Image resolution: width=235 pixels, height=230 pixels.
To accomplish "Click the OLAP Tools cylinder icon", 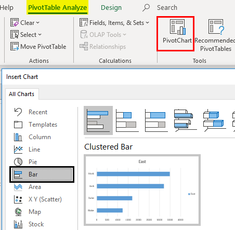I will [84, 34].
